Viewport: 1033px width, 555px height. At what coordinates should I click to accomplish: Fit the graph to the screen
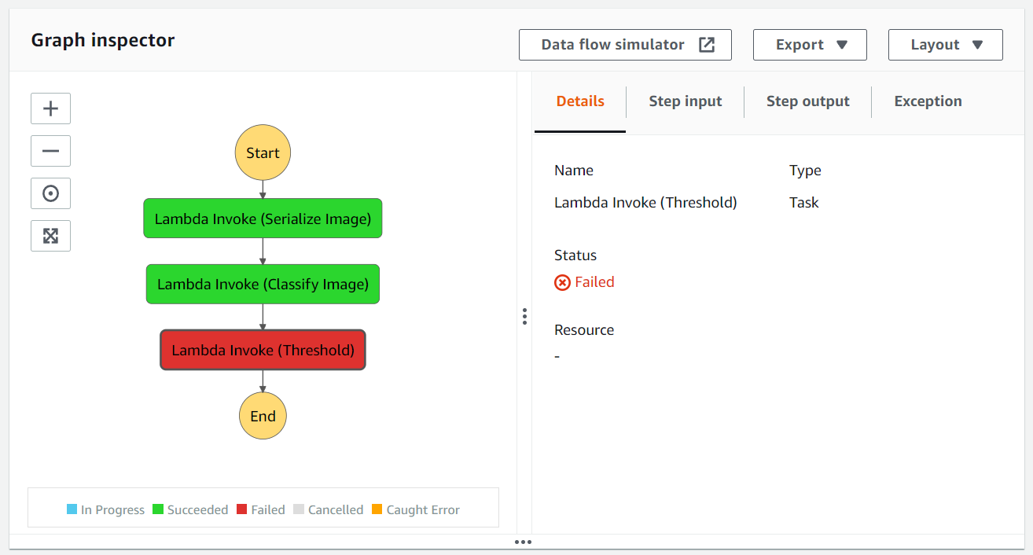[50, 236]
